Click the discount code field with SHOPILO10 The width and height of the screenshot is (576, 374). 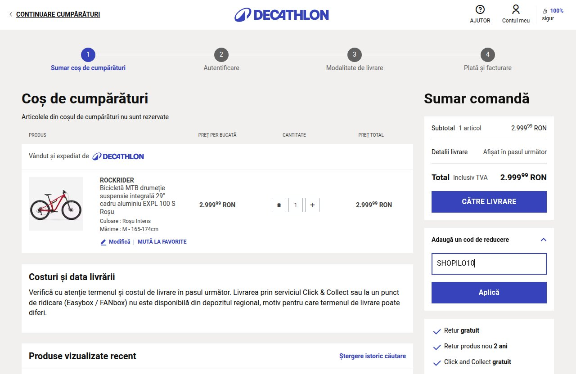[489, 264]
